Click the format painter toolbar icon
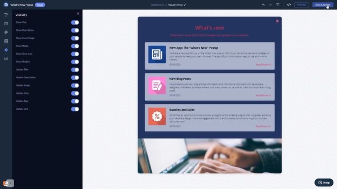This screenshot has height=189, width=337. click(278, 5)
